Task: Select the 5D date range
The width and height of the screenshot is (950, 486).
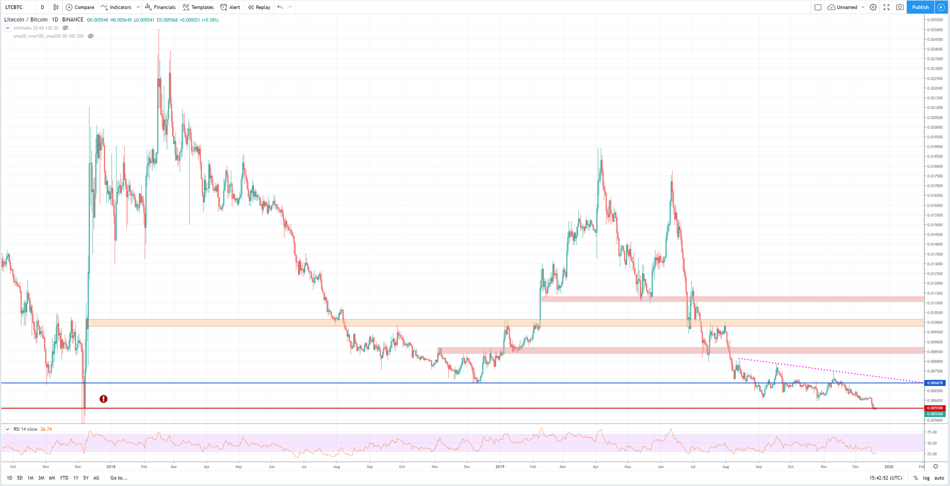Action: coord(20,478)
